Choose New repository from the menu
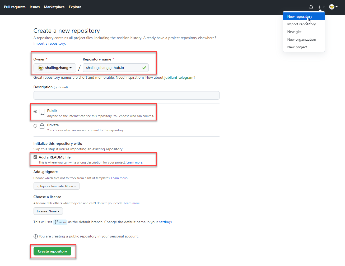Screen dimensions: 345x266 click(x=304, y=16)
